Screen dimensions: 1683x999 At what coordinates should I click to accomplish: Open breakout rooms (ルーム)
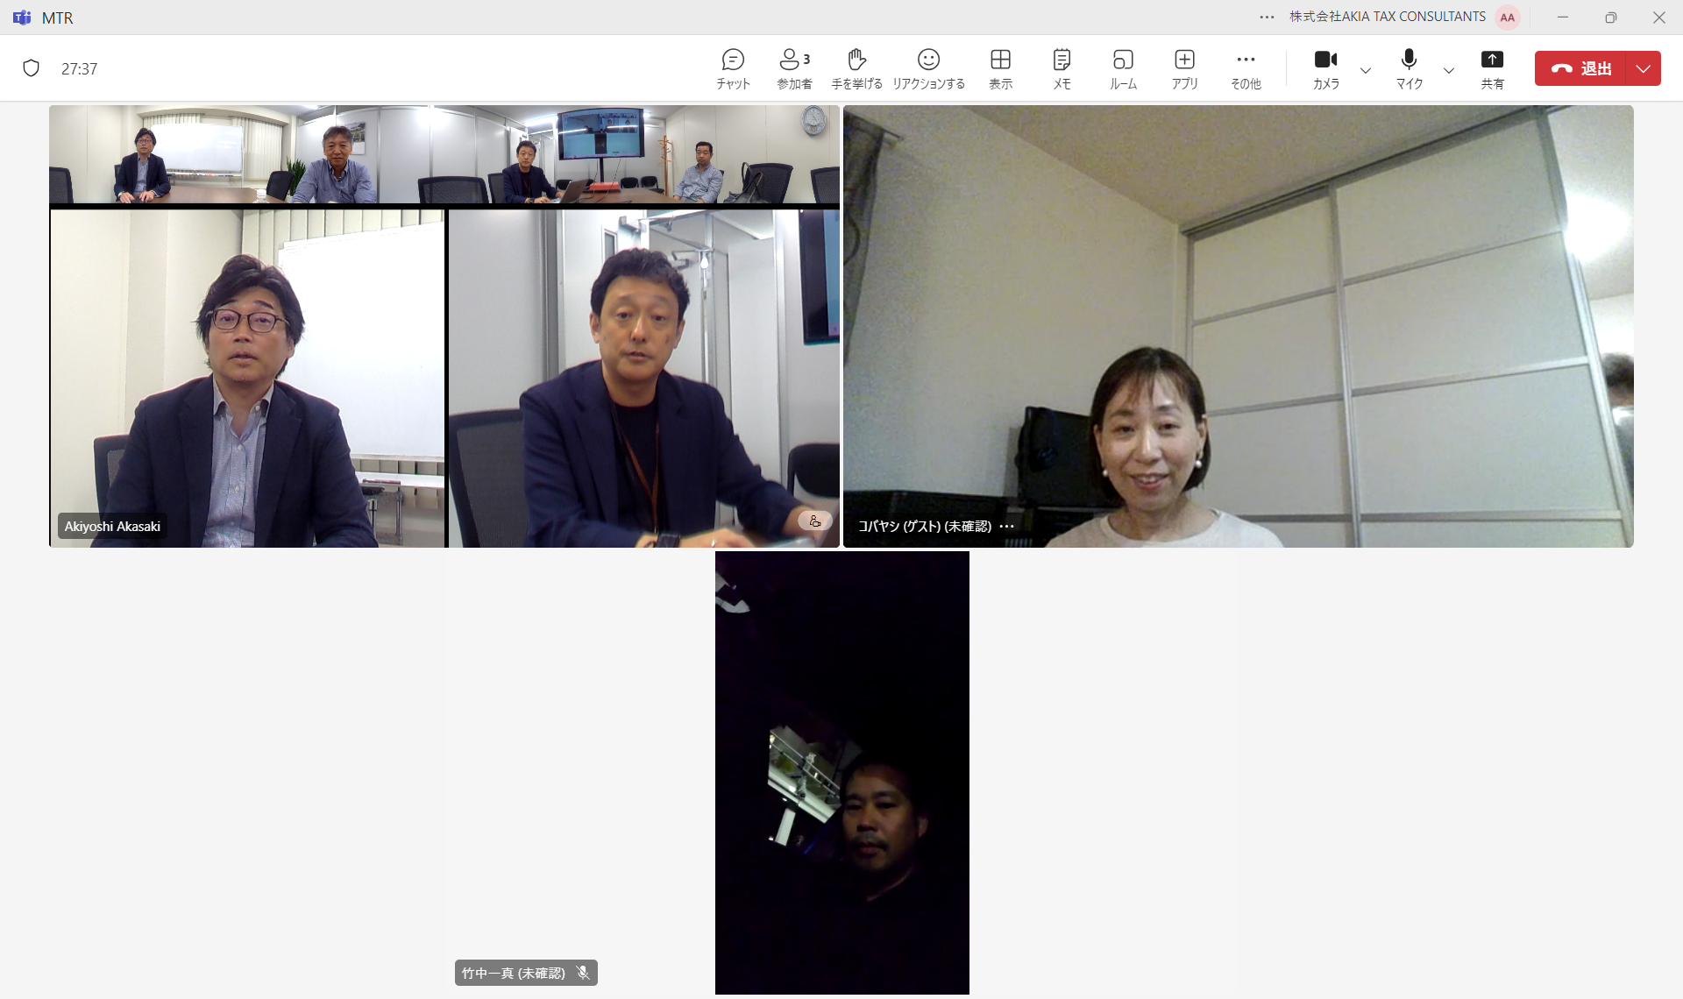pyautogui.click(x=1123, y=69)
